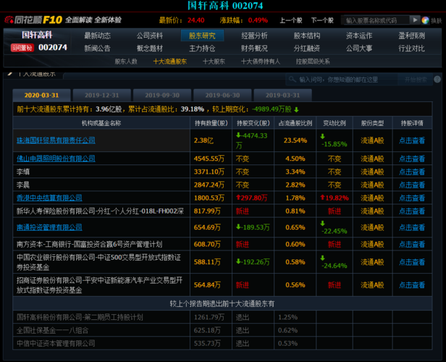Viewport: 446px width, 362px height.
Task: Click the 变动比例 column header
Action: tap(334, 123)
